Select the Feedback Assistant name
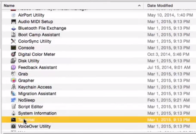This screenshot has width=196, height=134. (38, 68)
